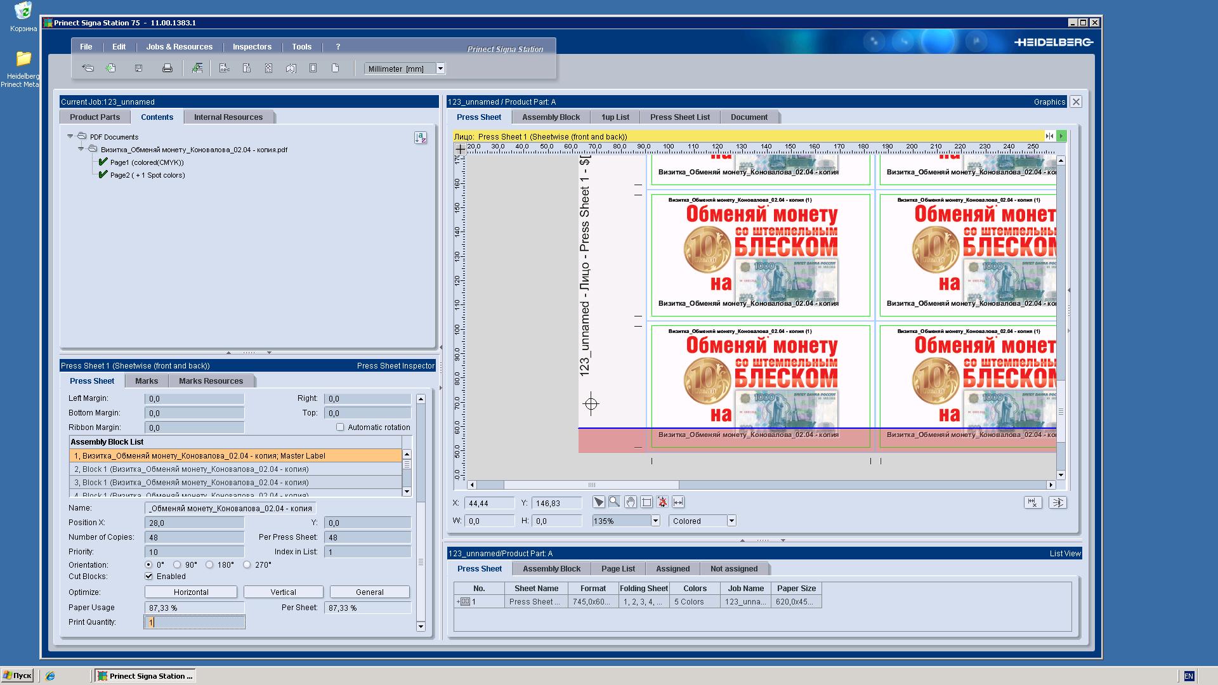The height and width of the screenshot is (685, 1218).
Task: Open the Tools menu
Action: [x=302, y=47]
